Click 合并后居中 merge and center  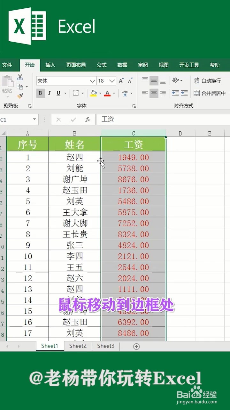[210, 93]
